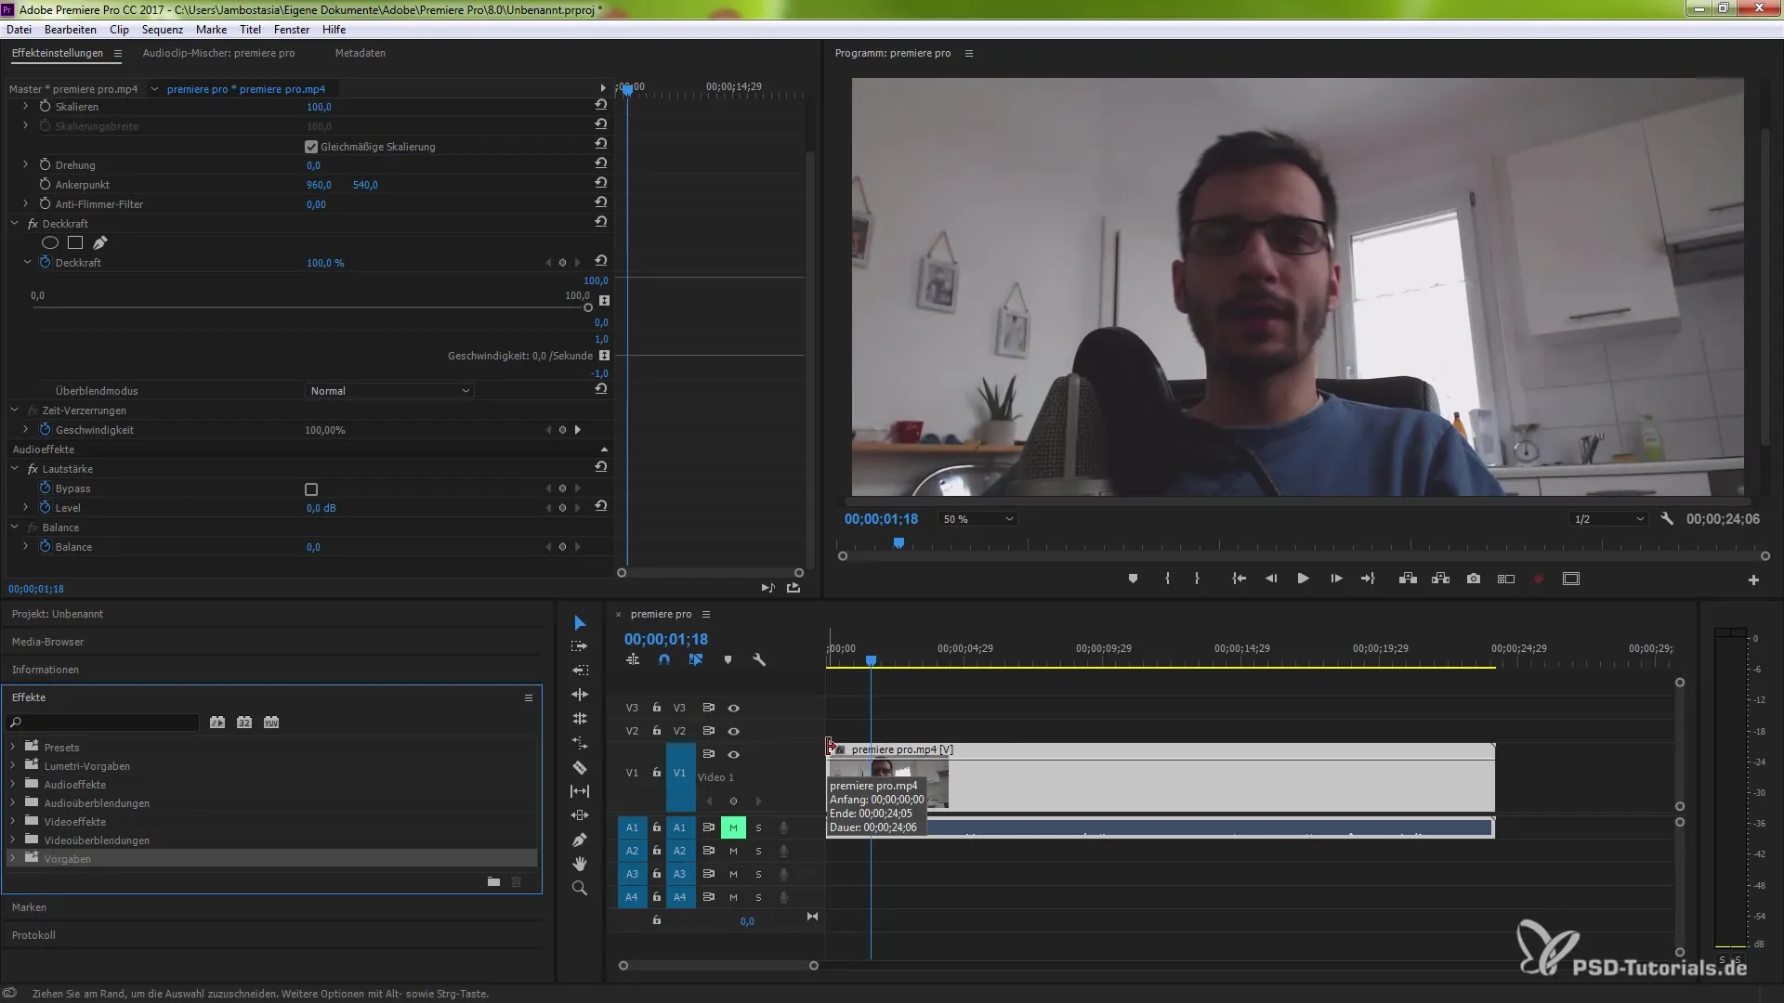Open the button editor plus icon

pos(1753,580)
